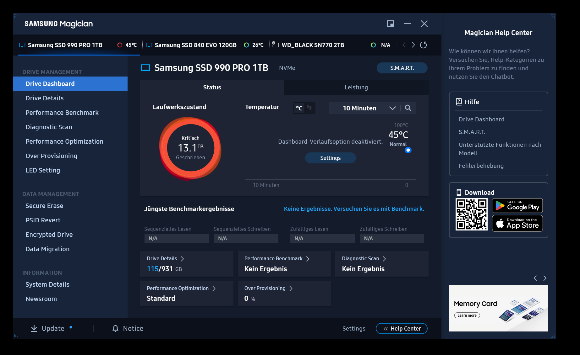Open PSID Revert in the sidebar
Viewport: 580px width, 355px height.
pyautogui.click(x=70, y=220)
